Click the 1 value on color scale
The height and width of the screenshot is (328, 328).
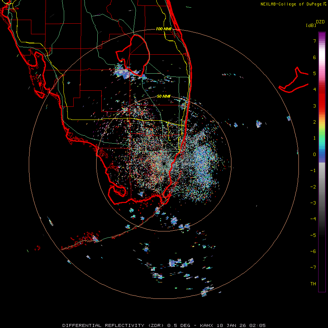(x=315, y=138)
